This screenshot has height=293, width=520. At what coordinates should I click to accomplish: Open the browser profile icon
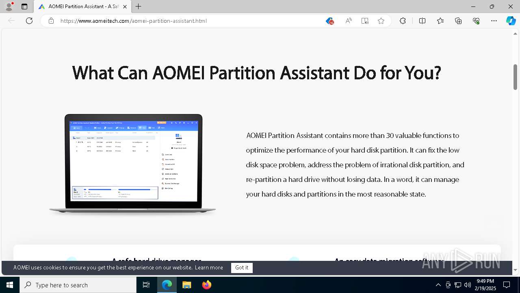coord(9,7)
